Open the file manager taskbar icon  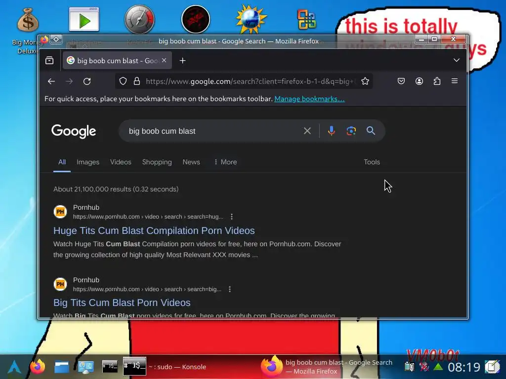(62, 367)
